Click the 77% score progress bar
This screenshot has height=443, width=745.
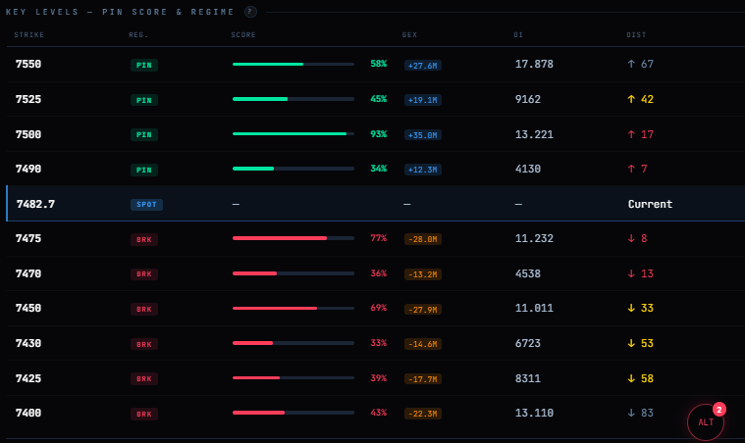coord(293,238)
